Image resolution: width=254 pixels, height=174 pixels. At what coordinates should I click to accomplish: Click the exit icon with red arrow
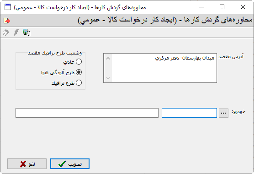(x=7, y=21)
